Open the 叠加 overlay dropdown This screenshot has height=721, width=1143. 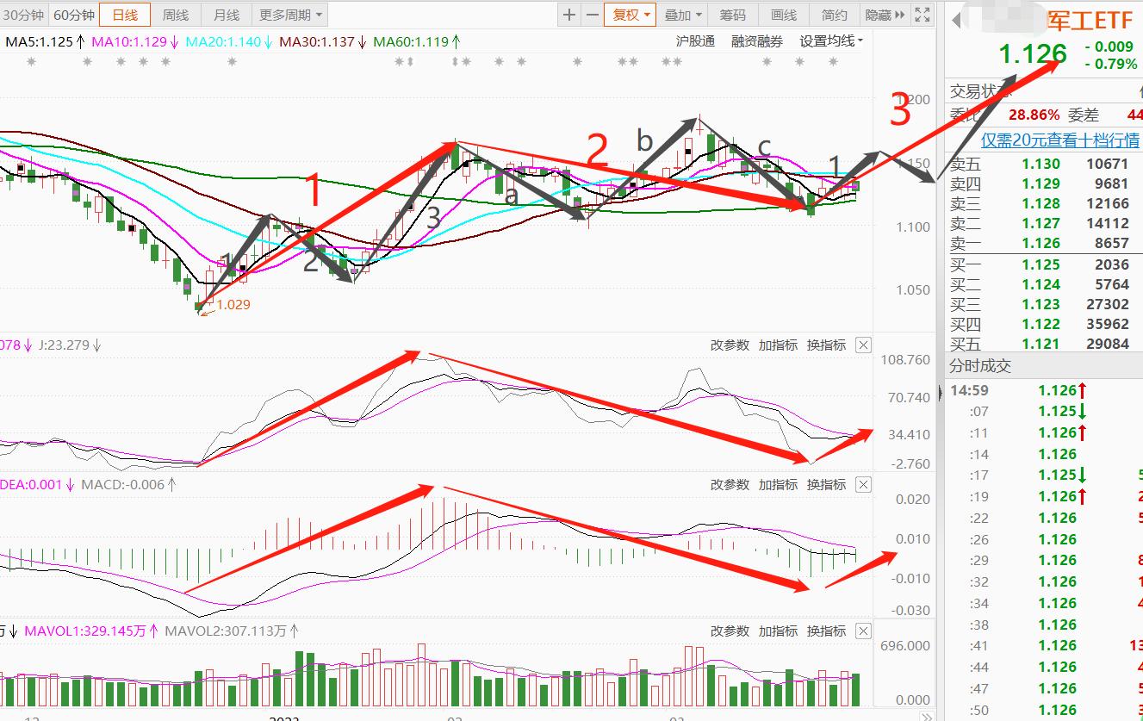[684, 15]
